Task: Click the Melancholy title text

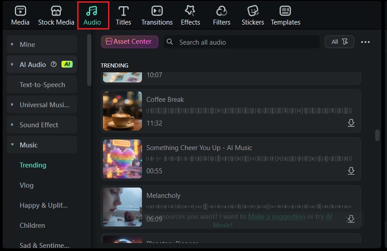Action: pyautogui.click(x=163, y=196)
